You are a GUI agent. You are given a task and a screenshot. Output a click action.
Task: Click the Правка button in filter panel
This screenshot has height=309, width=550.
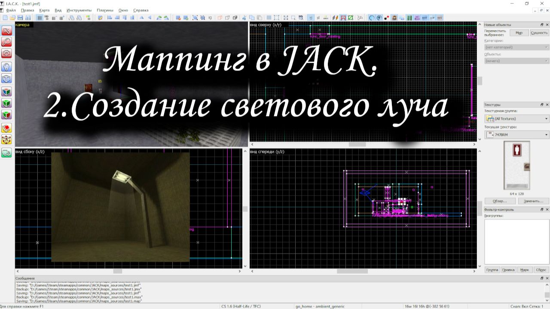pyautogui.click(x=508, y=270)
